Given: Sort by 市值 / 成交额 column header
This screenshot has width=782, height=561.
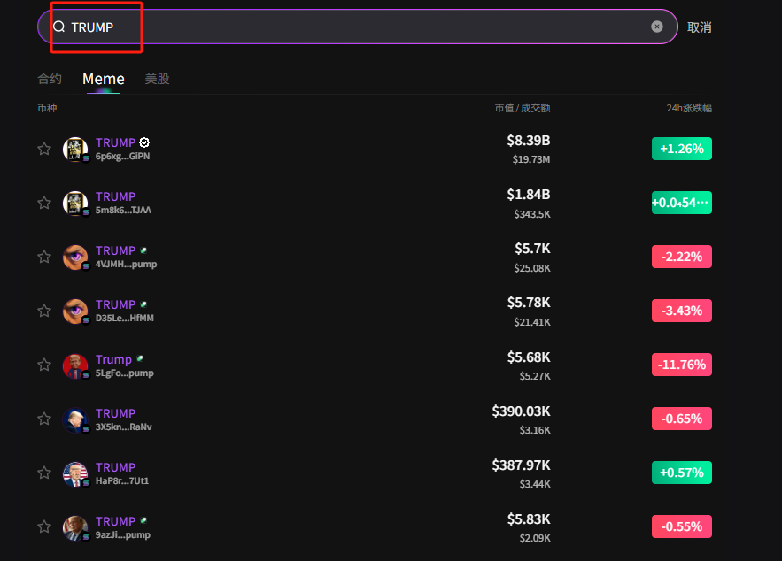Looking at the screenshot, I should pos(523,108).
